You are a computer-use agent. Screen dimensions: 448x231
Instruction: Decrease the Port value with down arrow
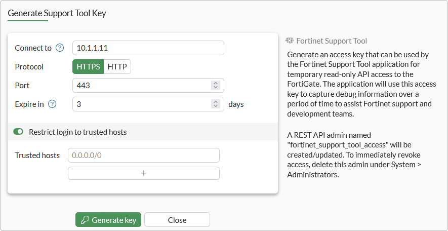point(216,88)
